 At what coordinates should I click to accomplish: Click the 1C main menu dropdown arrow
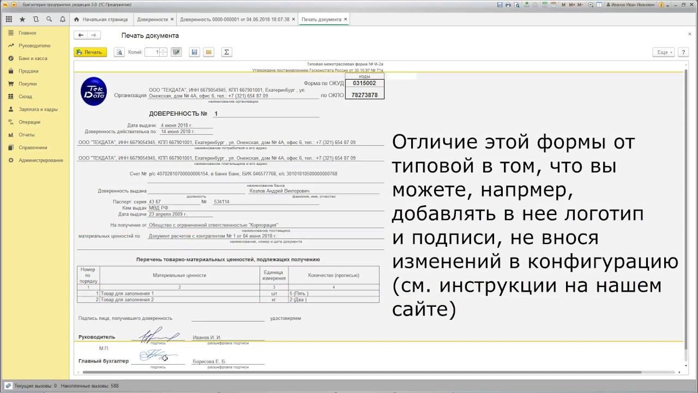(14, 4)
